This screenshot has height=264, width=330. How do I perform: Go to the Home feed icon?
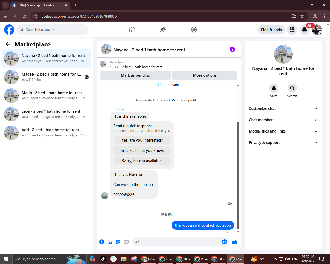[x=132, y=30]
